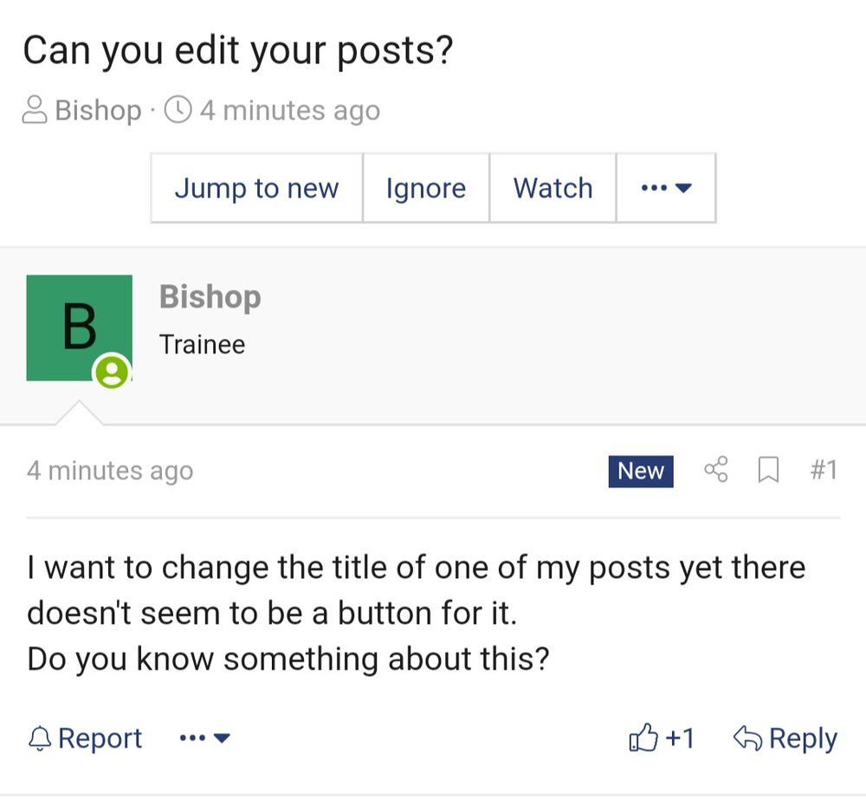The width and height of the screenshot is (866, 799).
Task: Open the thread tools dropdown next to Watch
Action: point(665,188)
